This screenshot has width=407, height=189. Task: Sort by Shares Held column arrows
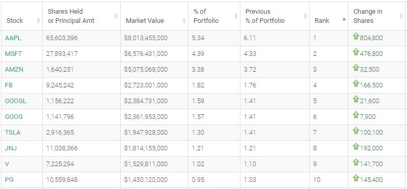coord(116,16)
